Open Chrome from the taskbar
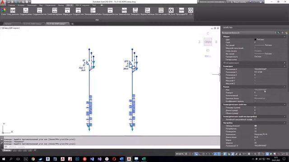The image size is (289, 162). click(x=33, y=159)
